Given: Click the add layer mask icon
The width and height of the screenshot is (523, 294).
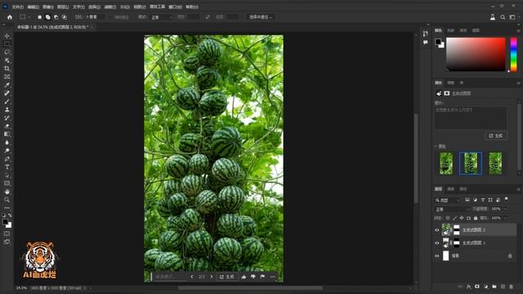Looking at the screenshot, I should click(x=477, y=287).
